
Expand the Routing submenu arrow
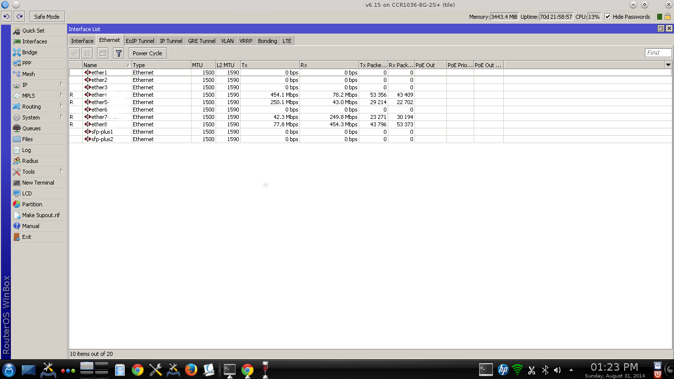(61, 106)
